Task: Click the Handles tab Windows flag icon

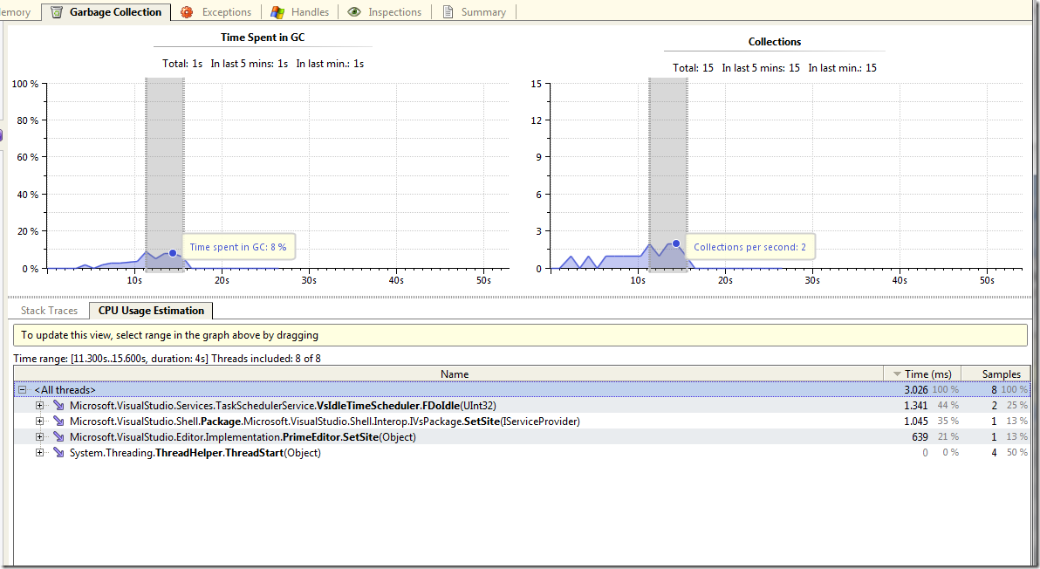Action: (277, 12)
